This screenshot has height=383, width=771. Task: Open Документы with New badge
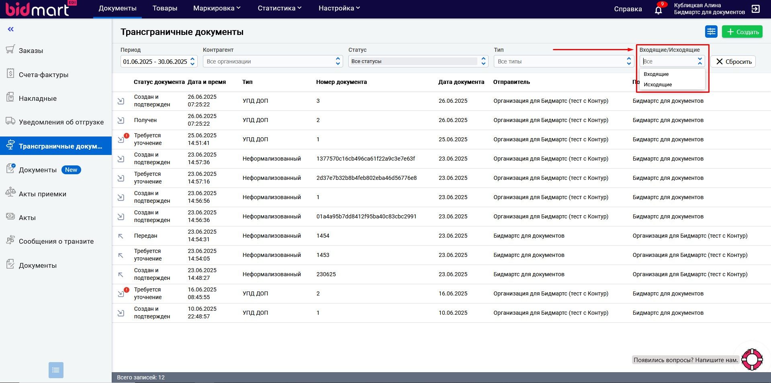[x=43, y=170]
